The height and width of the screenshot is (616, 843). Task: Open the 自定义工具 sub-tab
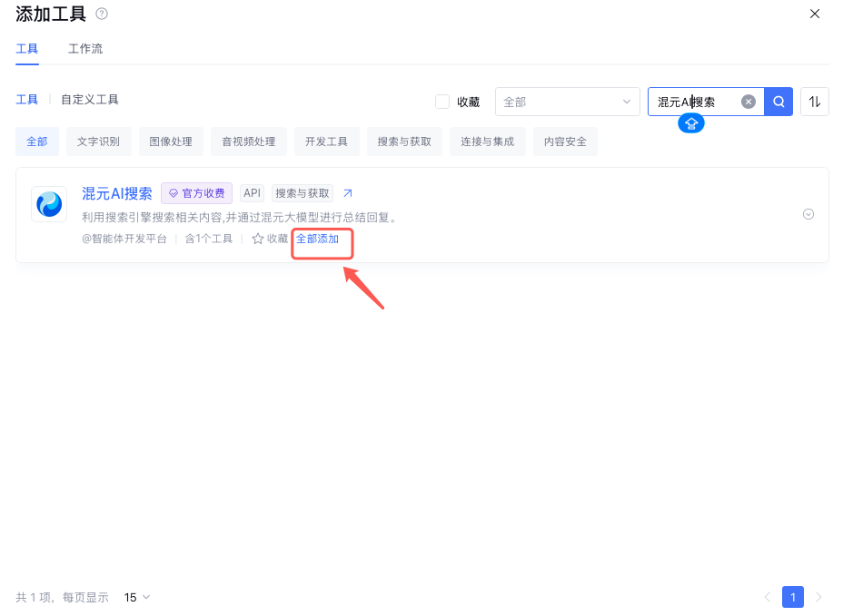[x=90, y=100]
